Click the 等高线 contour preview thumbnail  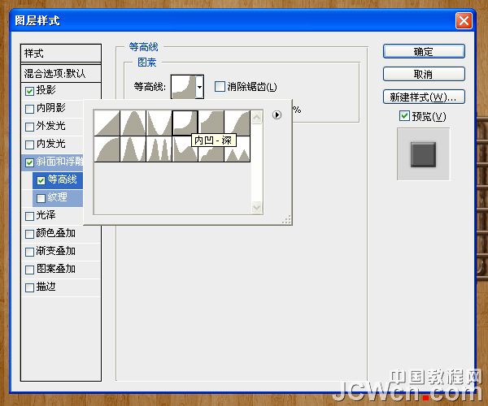click(184, 87)
